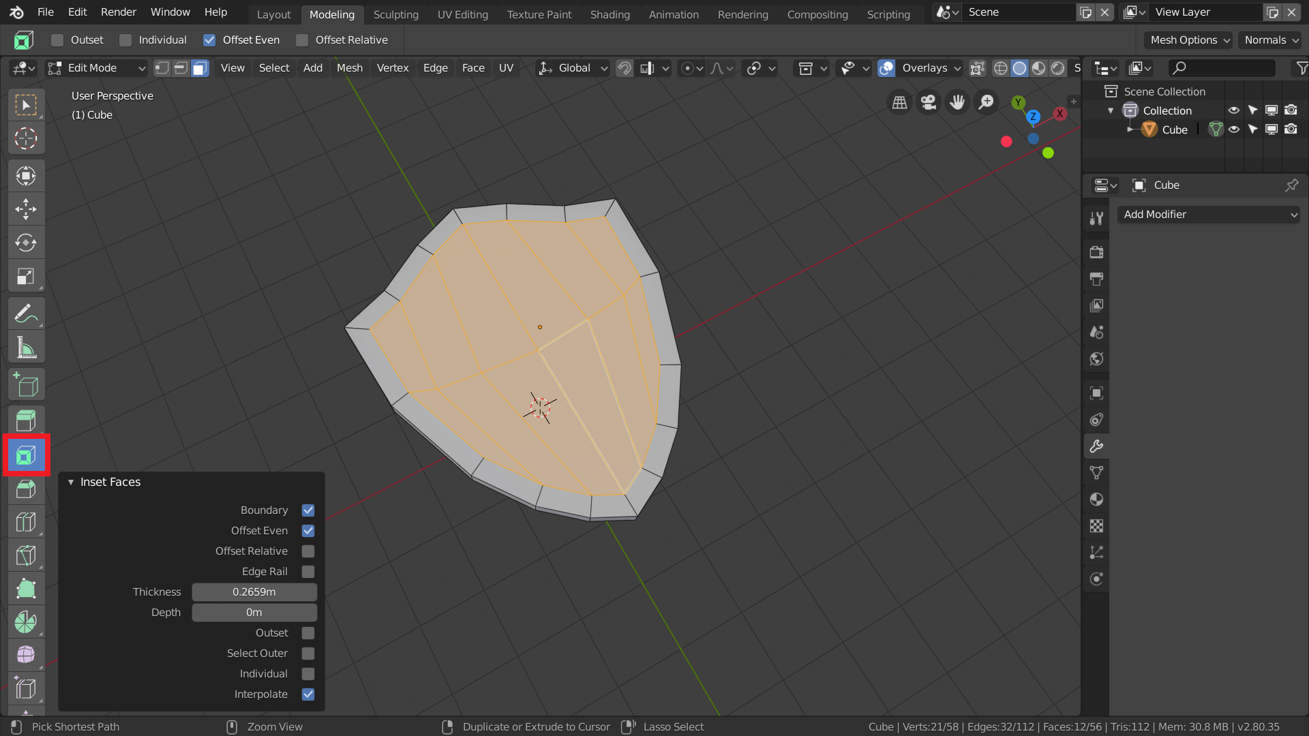This screenshot has width=1309, height=736.
Task: Click the outliner search field
Action: click(x=1222, y=68)
